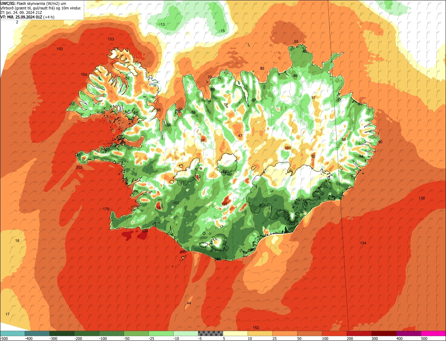Pick the purple swatch between 400 and 500
This screenshot has height=341, width=446.
(x=408, y=333)
